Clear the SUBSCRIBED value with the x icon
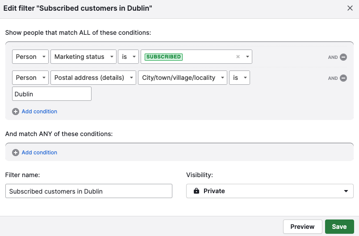Screen dimensions: 359x236 coord(238,57)
